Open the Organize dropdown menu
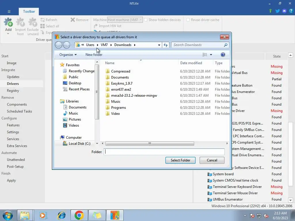The height and width of the screenshot is (221, 295). coord(68,55)
